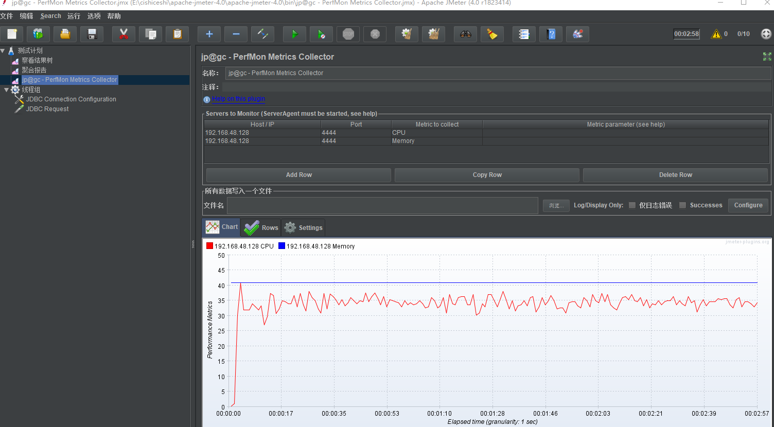Click the Copy toolbar icon
The image size is (774, 427).
pos(151,34)
